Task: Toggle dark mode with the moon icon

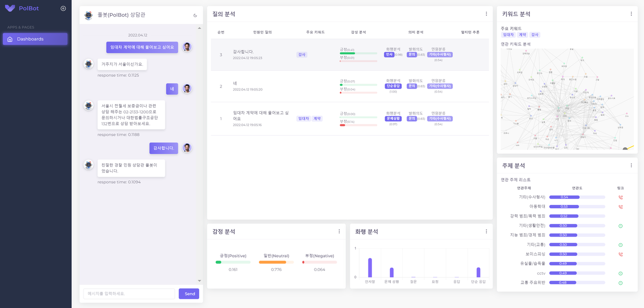Action: (195, 15)
